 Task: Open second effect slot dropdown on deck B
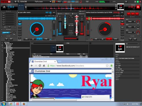[x=135, y=27]
